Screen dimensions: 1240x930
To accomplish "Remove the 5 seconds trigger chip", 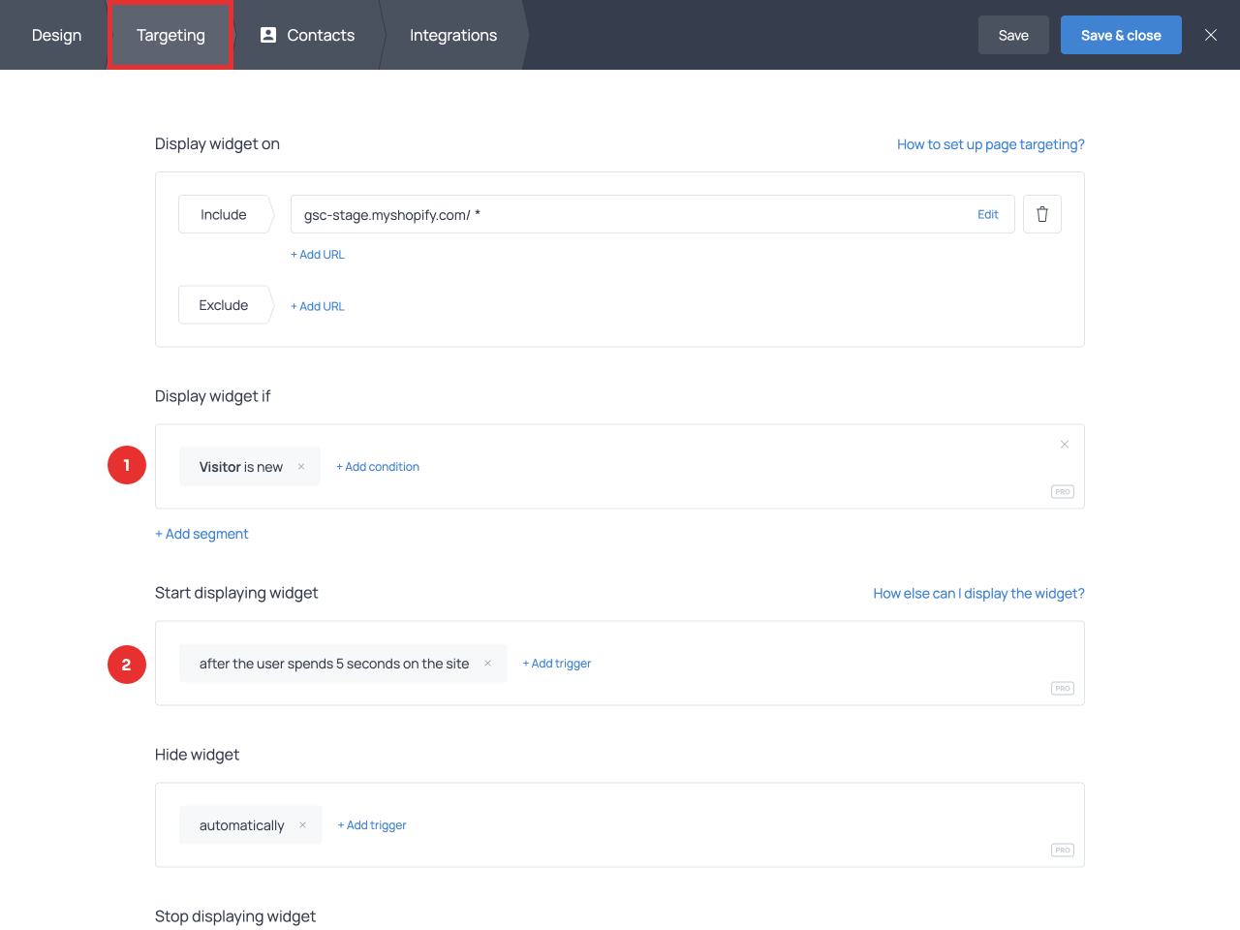I will pos(487,664).
